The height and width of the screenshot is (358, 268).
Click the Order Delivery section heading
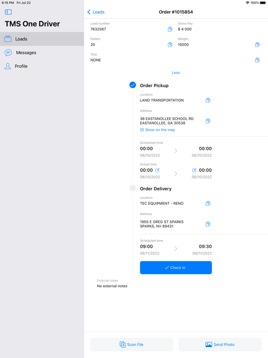(156, 189)
